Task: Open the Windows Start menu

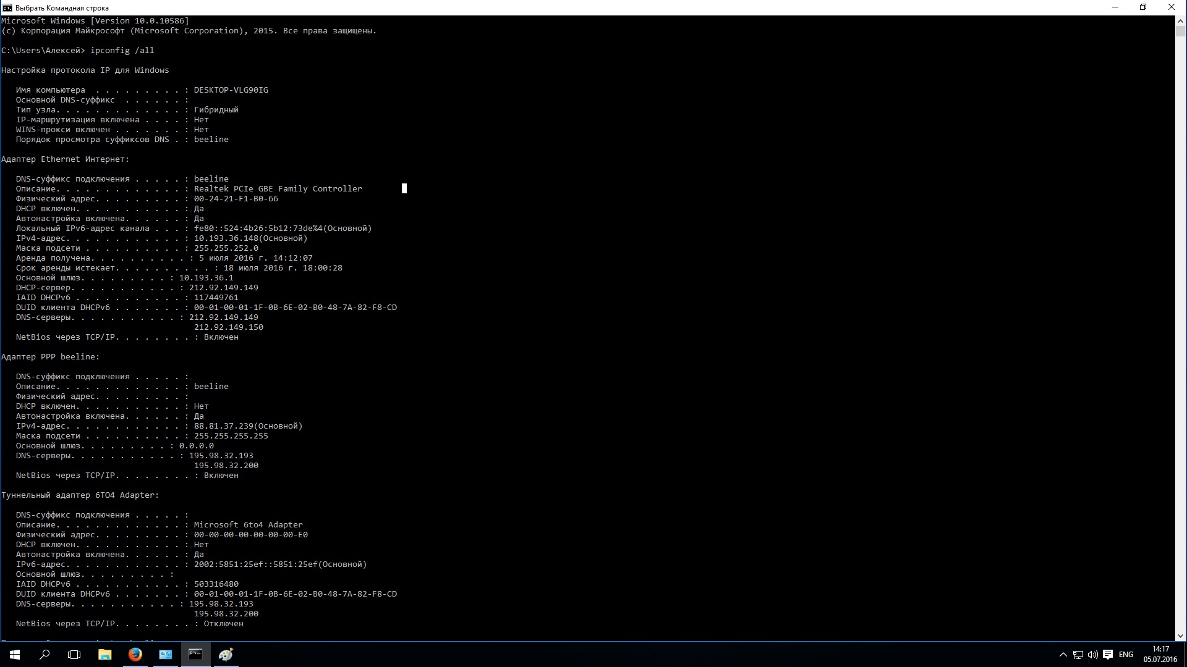Action: pos(15,655)
